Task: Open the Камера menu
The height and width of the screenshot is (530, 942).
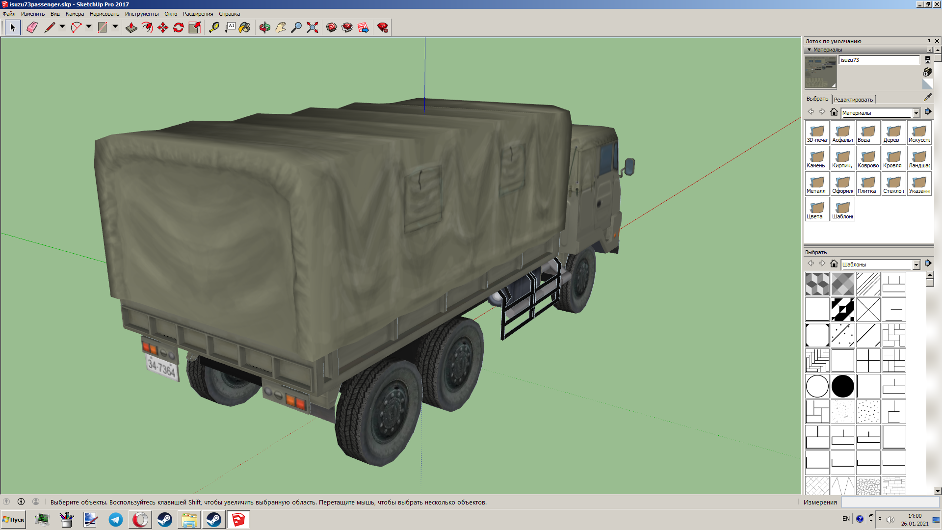Action: pos(75,14)
